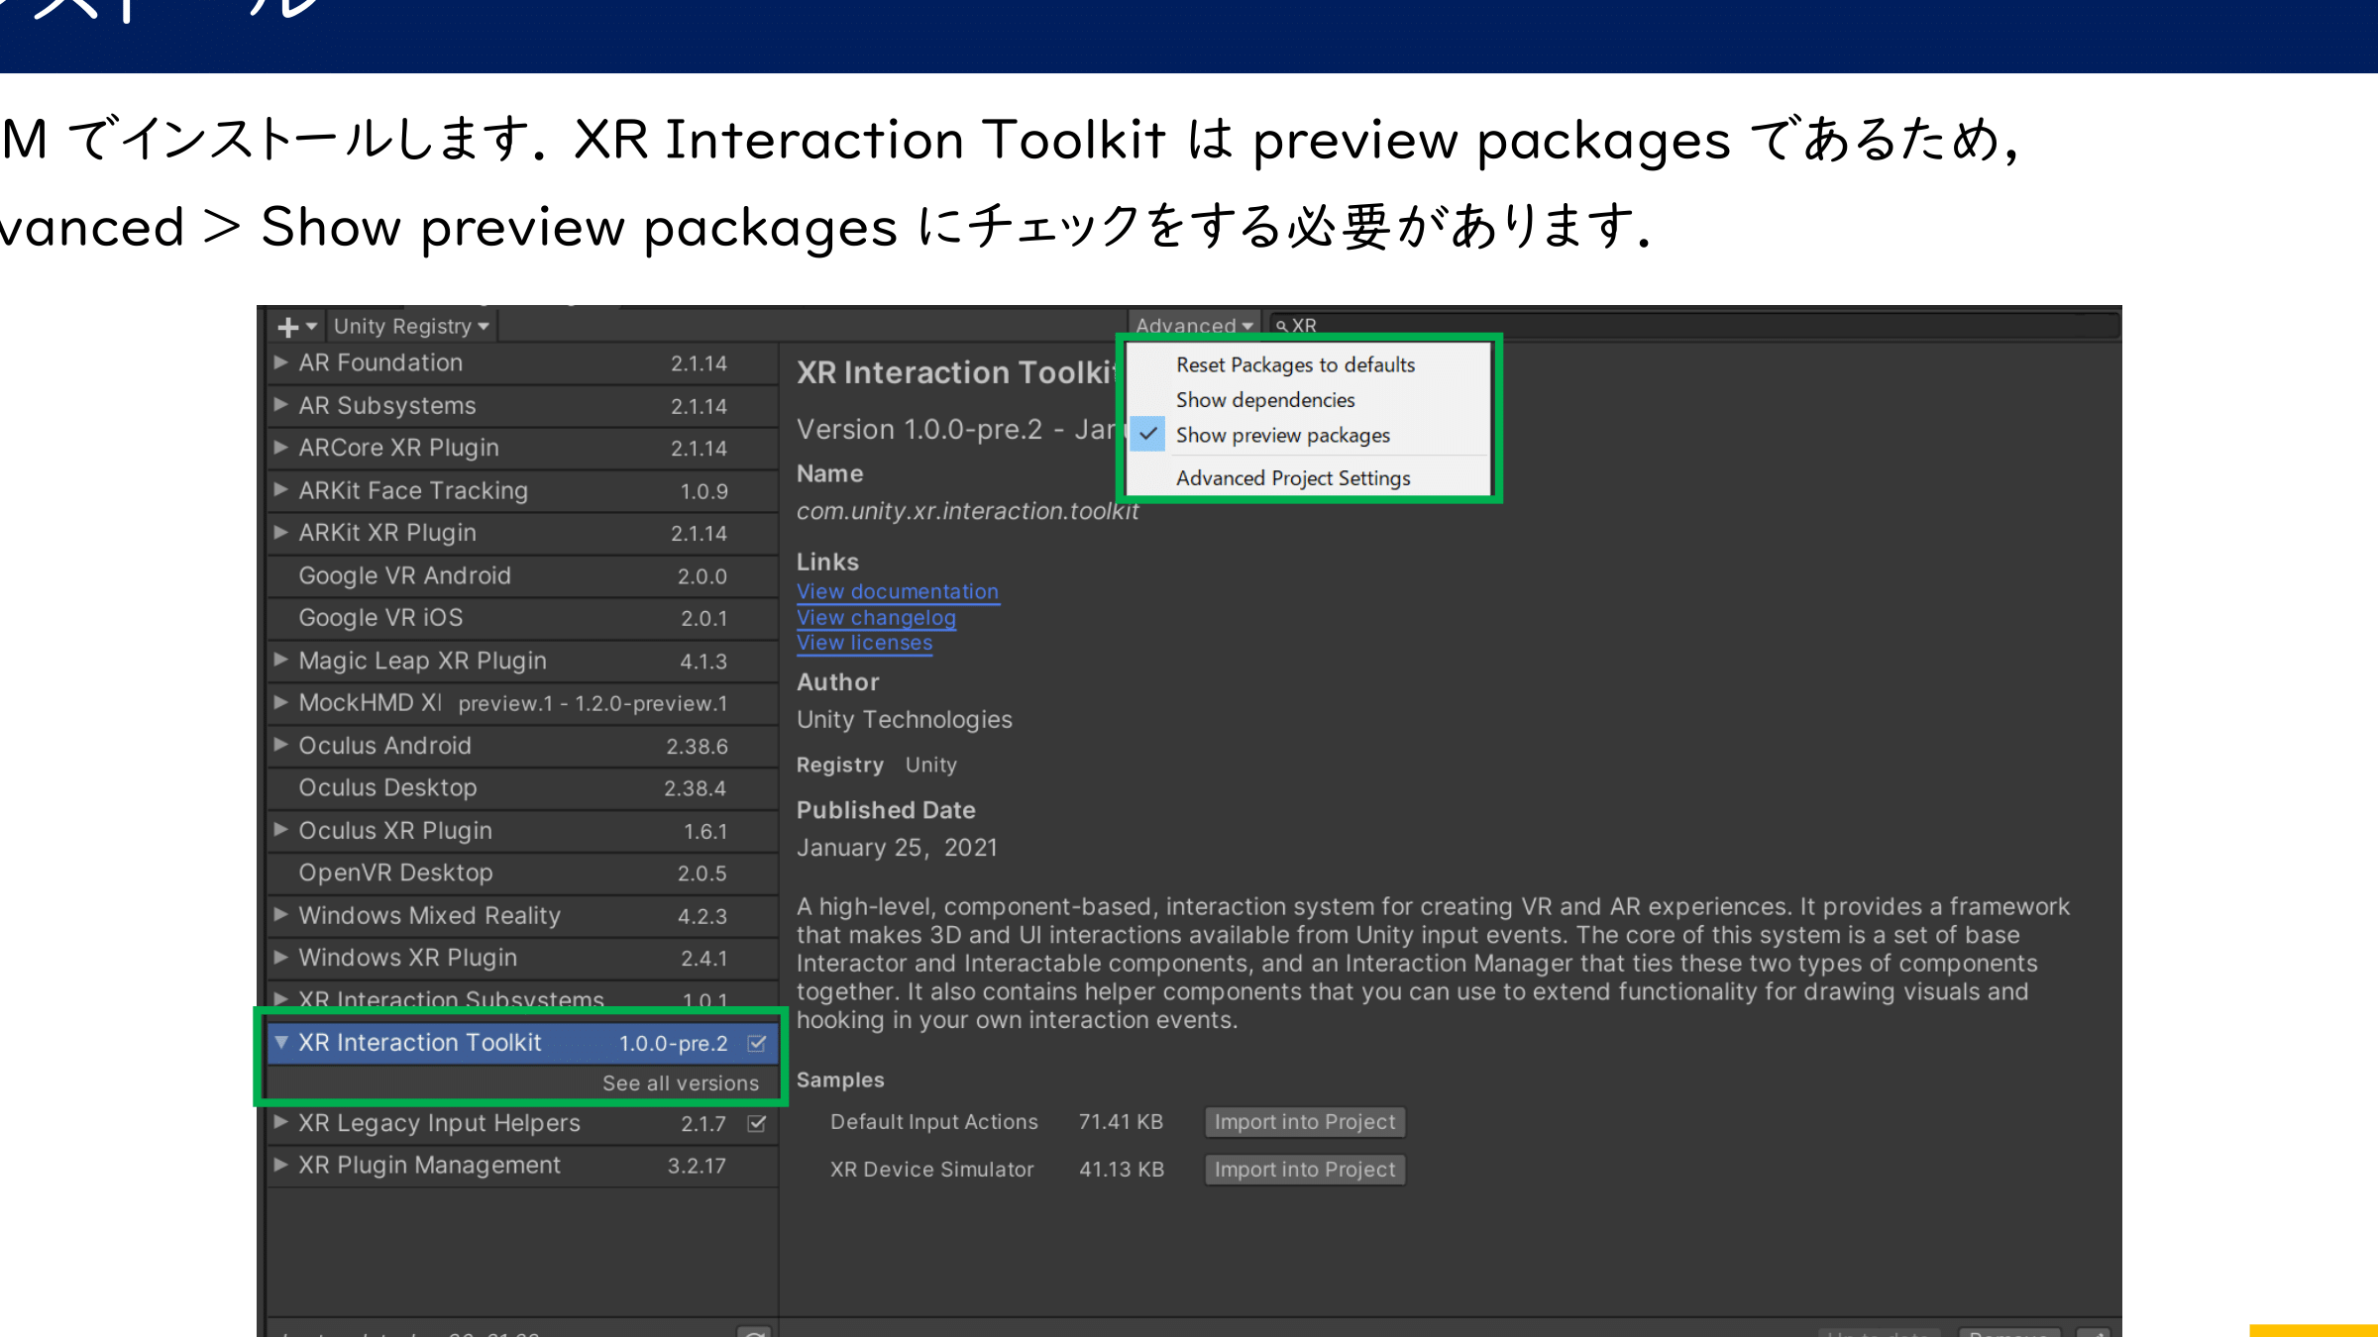Screen dimensions: 2378x1337
Task: Expand ARKit Face Tracking arrow
Action: (x=281, y=490)
